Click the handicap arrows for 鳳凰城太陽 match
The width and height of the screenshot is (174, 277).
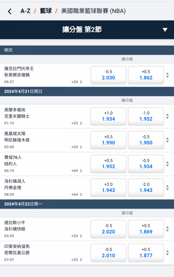tap(167, 140)
